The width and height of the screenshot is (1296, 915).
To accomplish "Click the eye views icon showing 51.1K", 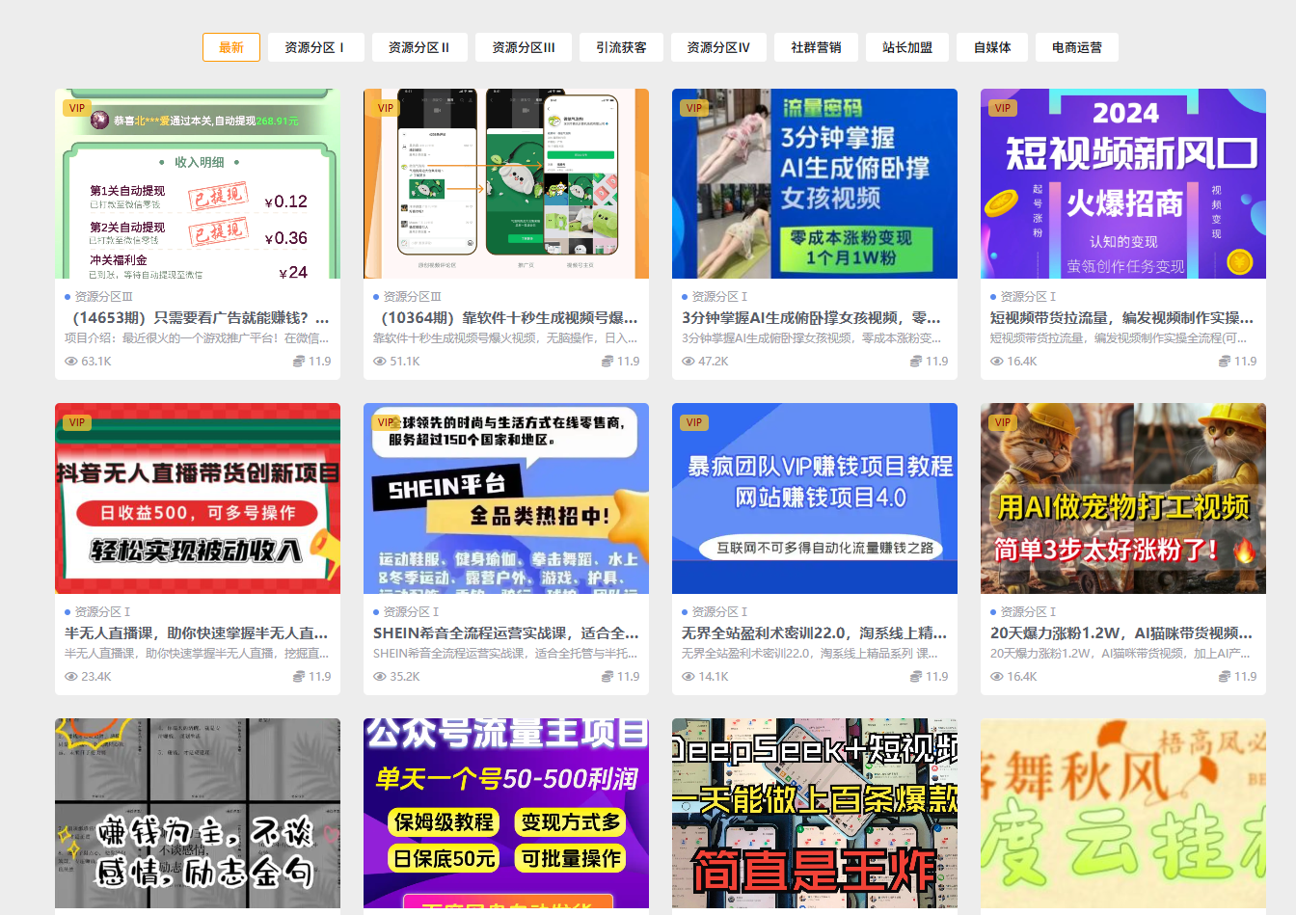I will [380, 362].
